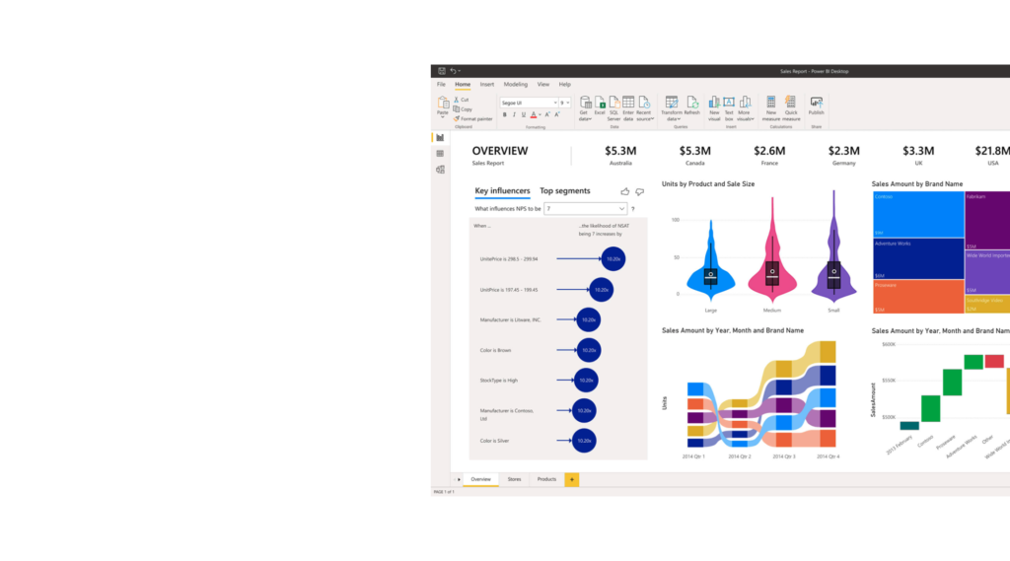Click the Copy icon
Viewport: 1010px width, 561px height.
[456, 108]
